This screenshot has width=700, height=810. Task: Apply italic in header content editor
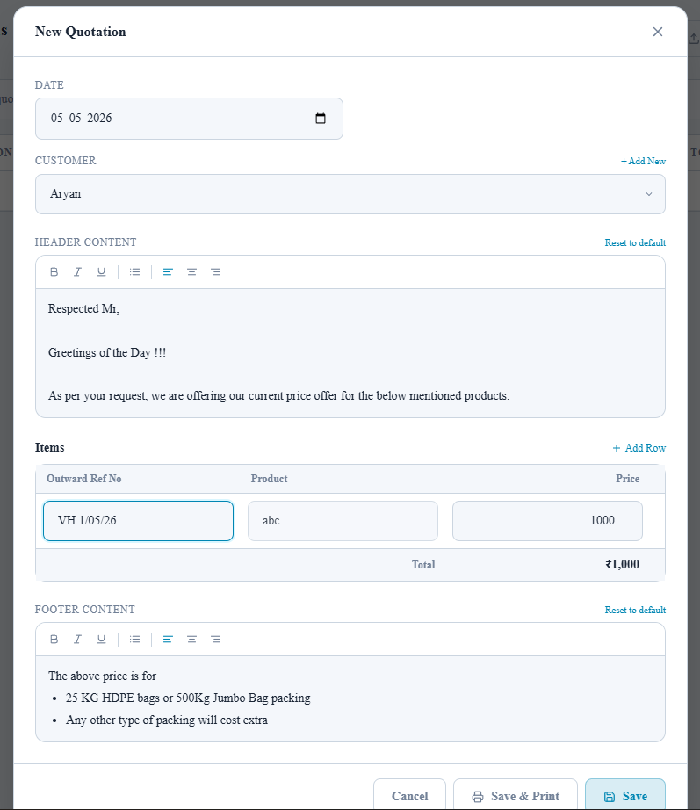(77, 271)
